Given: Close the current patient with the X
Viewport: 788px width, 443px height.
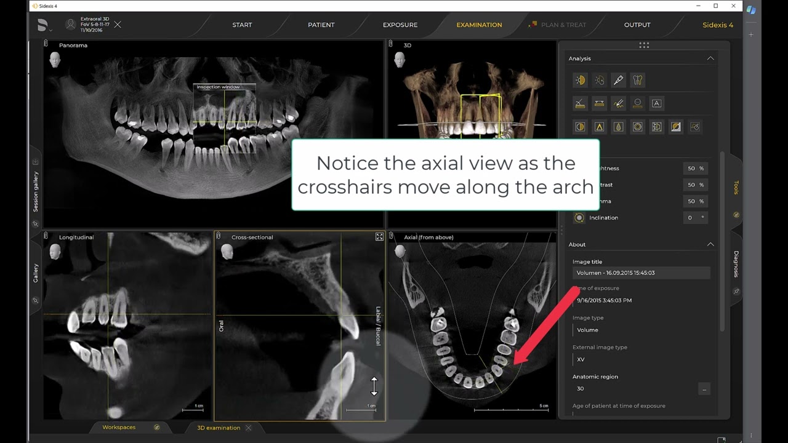Looking at the screenshot, I should point(118,25).
